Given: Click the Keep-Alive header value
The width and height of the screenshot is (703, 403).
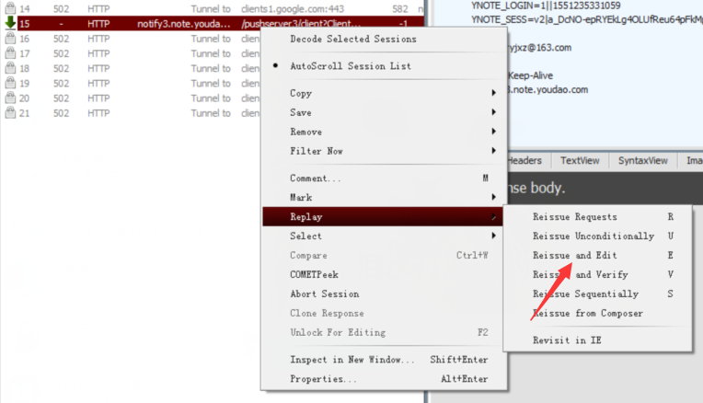Looking at the screenshot, I should (x=530, y=75).
